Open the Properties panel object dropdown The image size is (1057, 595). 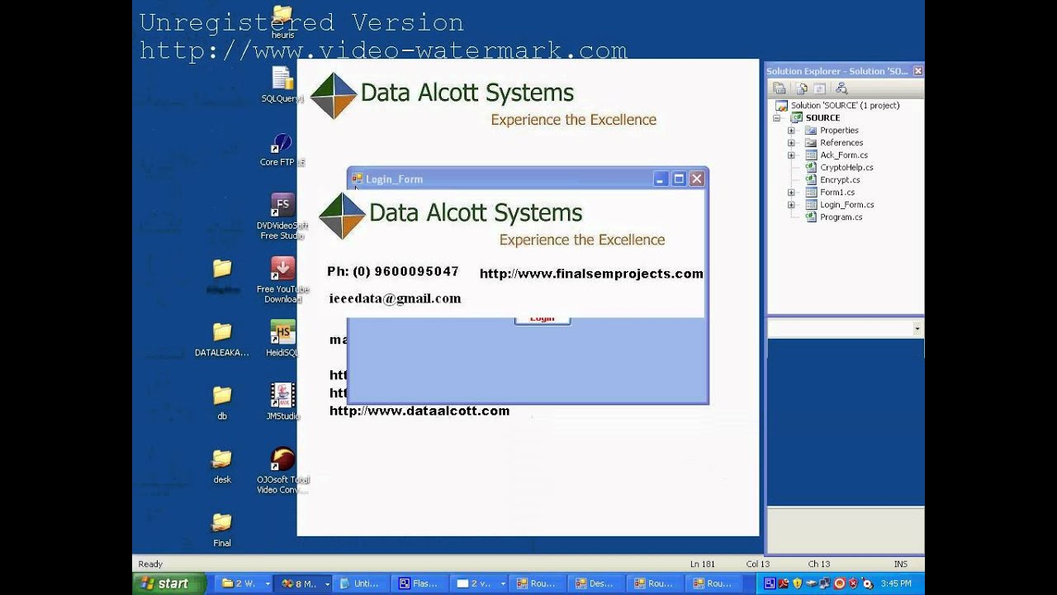pos(917,329)
